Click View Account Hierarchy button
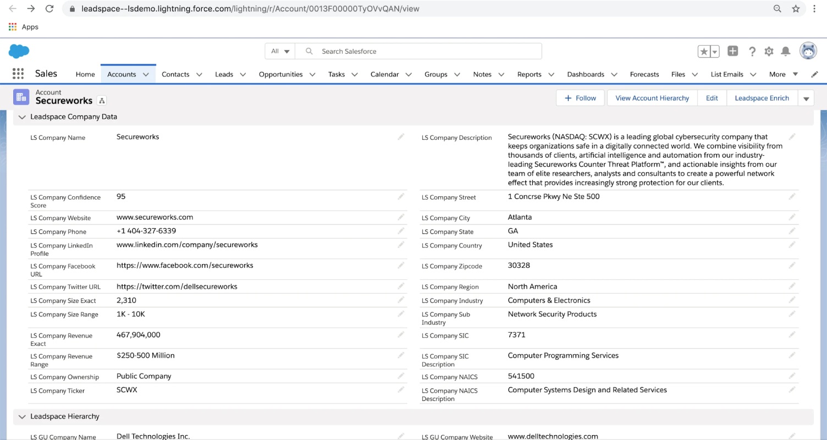This screenshot has height=440, width=827. click(x=652, y=98)
